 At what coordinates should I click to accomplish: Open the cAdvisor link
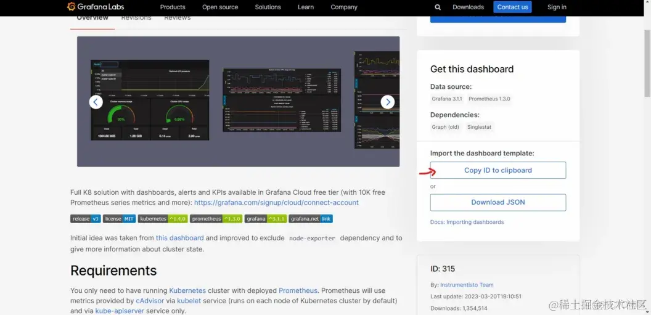pyautogui.click(x=151, y=300)
